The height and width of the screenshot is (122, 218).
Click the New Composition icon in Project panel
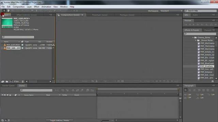click(11, 81)
